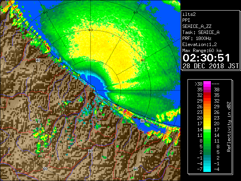
Task: Click the '40' range label due south
Action: pyautogui.click(x=90, y=151)
